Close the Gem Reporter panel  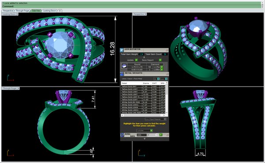pos(167,50)
